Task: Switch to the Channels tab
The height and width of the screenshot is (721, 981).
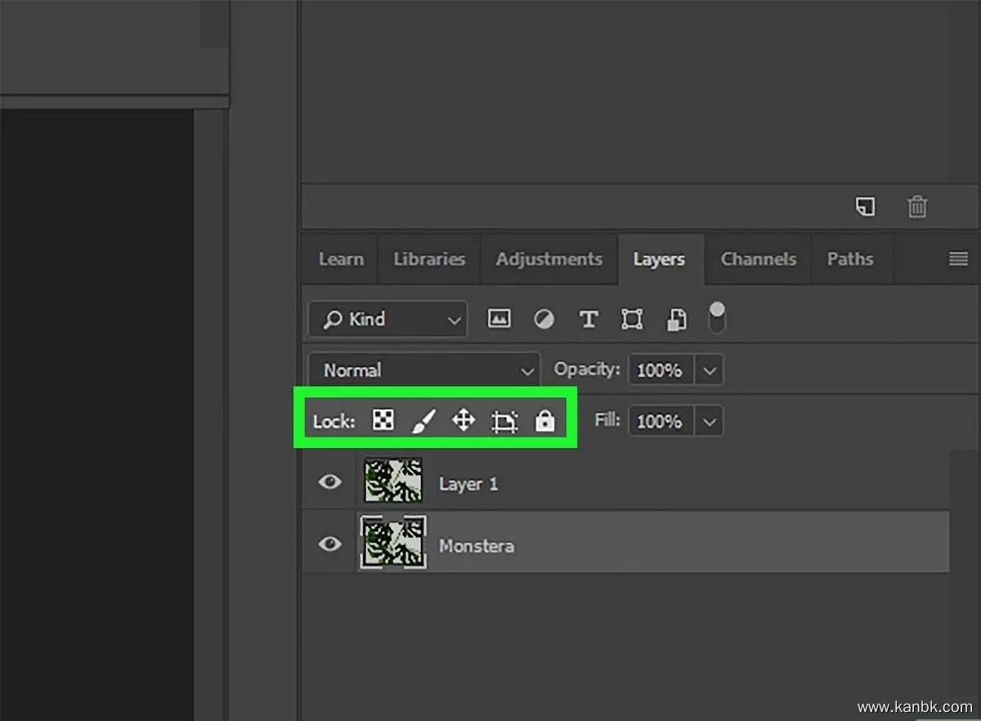Action: pyautogui.click(x=758, y=259)
